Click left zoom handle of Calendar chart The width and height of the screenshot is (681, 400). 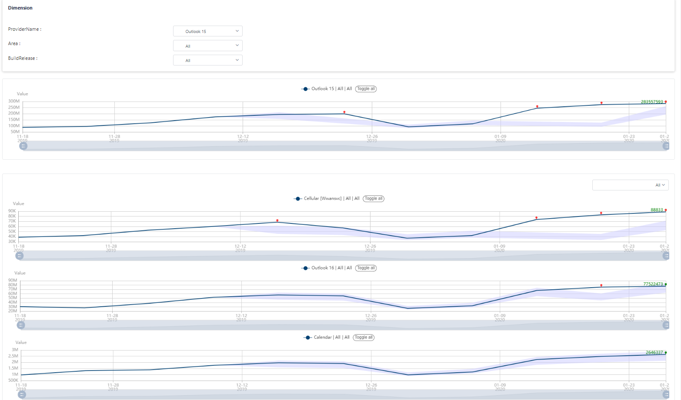(22, 395)
